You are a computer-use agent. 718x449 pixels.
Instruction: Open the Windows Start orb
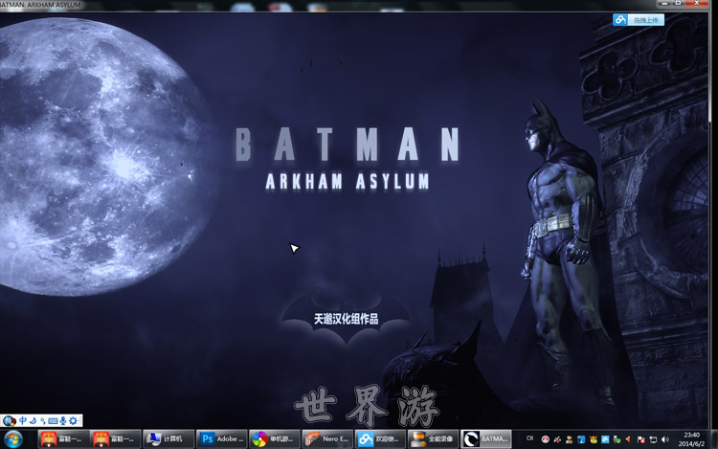[x=13, y=438]
